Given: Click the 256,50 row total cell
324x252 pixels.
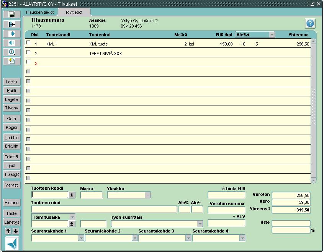Looking at the screenshot, I should pyautogui.click(x=303, y=44).
